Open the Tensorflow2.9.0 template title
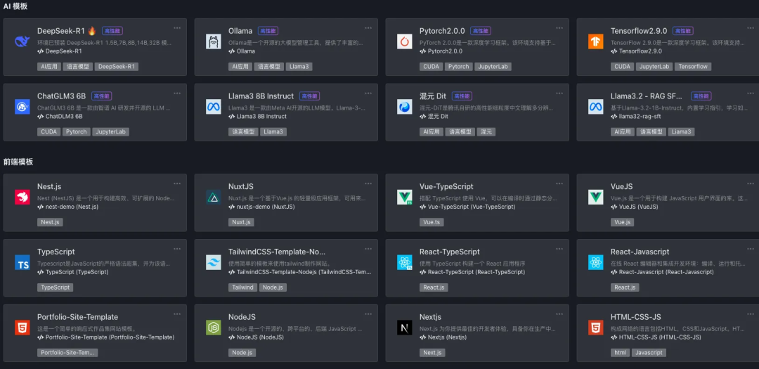 click(638, 31)
